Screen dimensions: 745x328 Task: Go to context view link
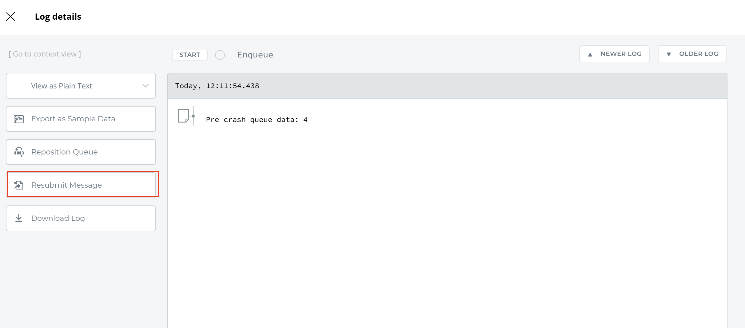[45, 54]
